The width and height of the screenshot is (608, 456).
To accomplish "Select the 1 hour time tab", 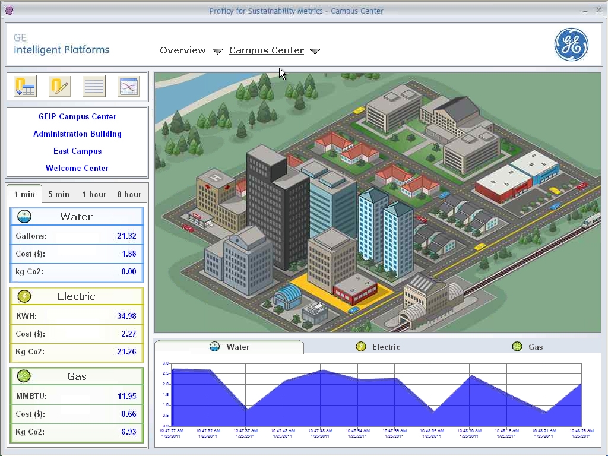I will [94, 194].
